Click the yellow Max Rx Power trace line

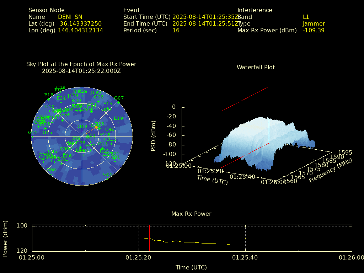(x=192, y=242)
